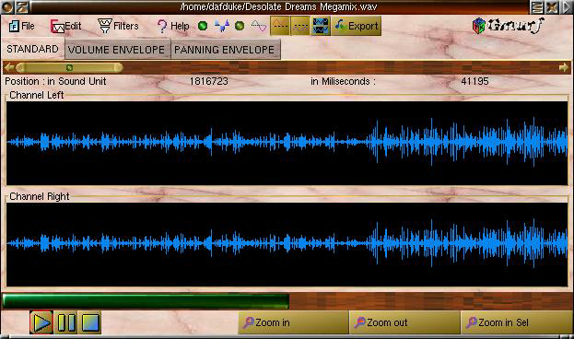Stop playback with the square button

(x=89, y=322)
